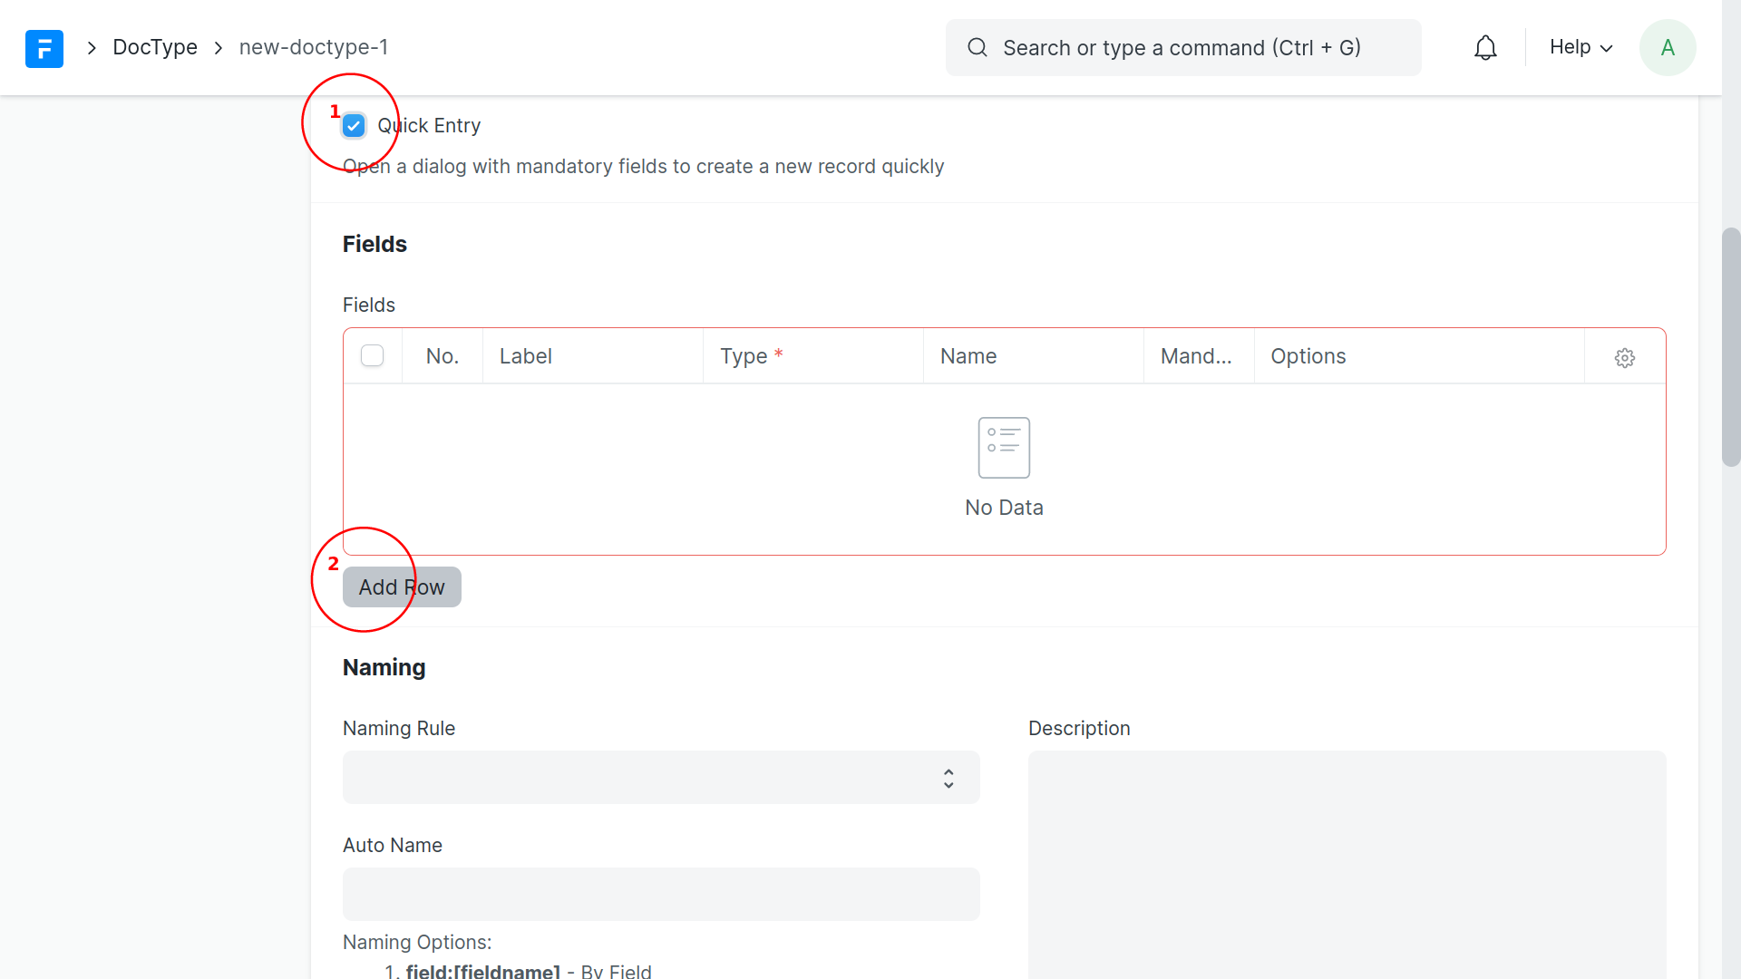Tick the select-all checkbox in Fields table

pos(372,355)
